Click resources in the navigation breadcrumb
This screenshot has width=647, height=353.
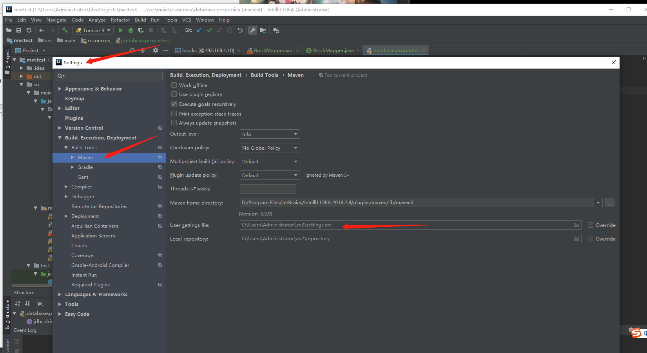[99, 40]
